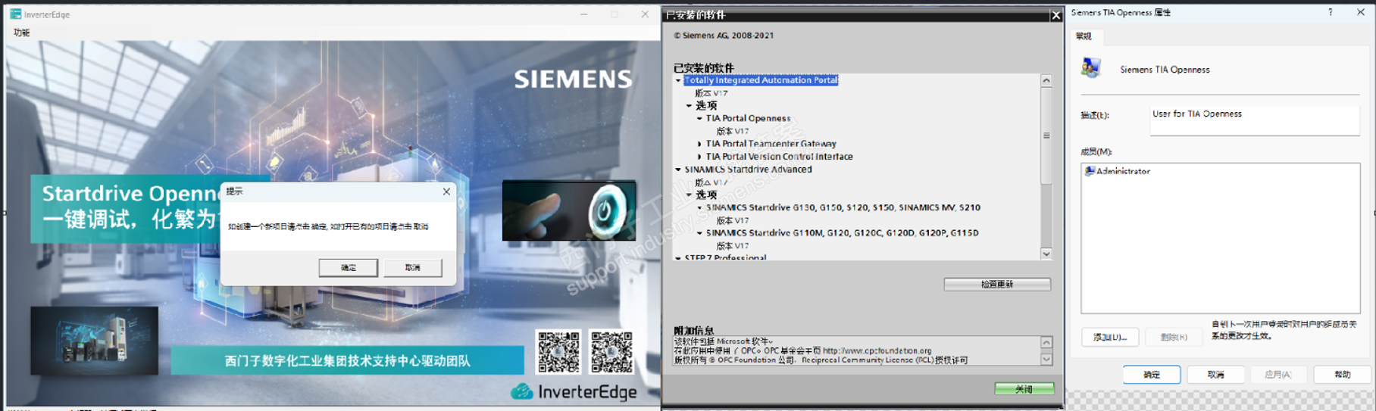
Task: Click the software list scrollbar thumb
Action: 1046,136
